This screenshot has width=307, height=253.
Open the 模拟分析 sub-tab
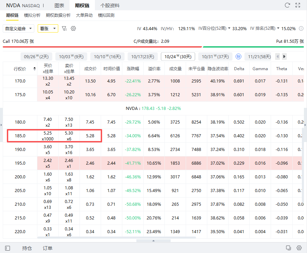[x=32, y=15]
